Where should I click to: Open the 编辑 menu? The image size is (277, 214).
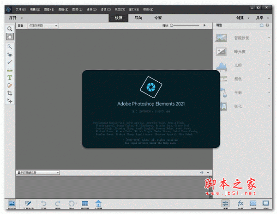pyautogui.click(x=35, y=9)
